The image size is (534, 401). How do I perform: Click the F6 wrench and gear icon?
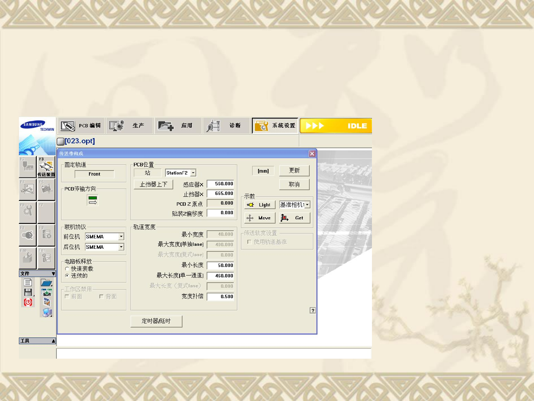coord(28,212)
